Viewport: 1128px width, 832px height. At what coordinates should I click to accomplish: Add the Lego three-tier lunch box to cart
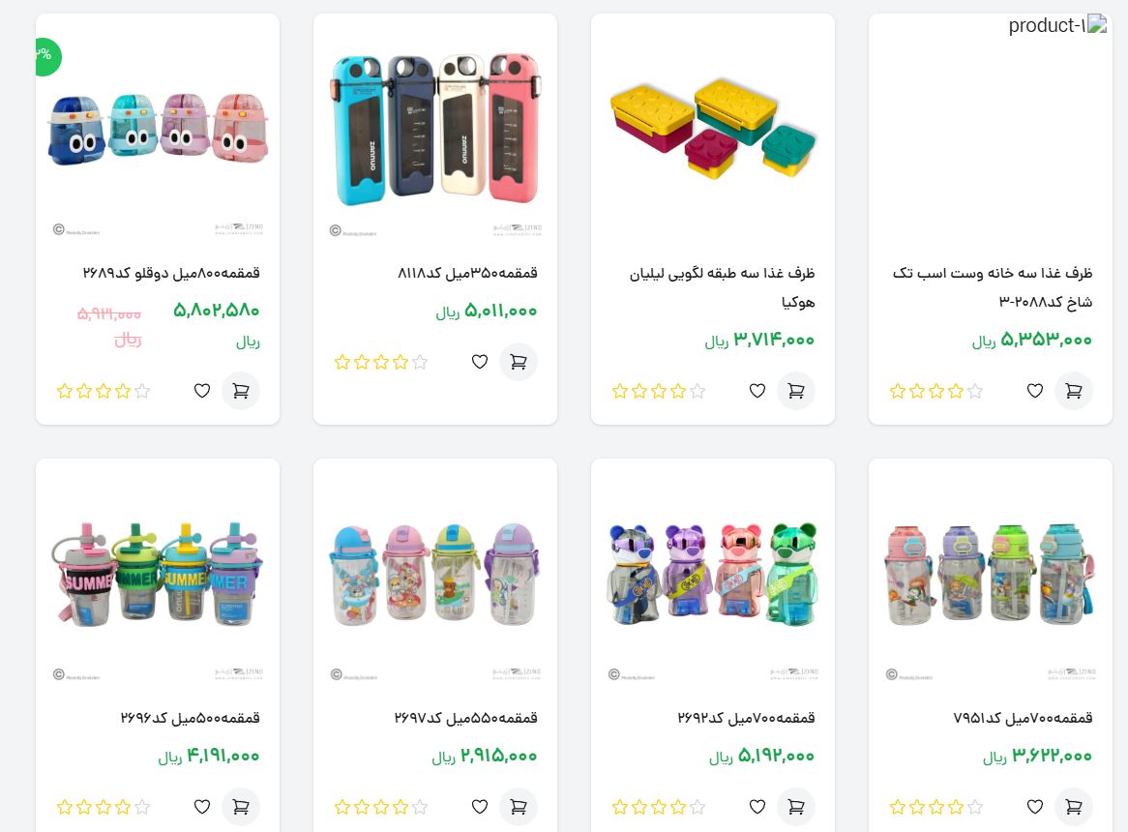click(795, 391)
